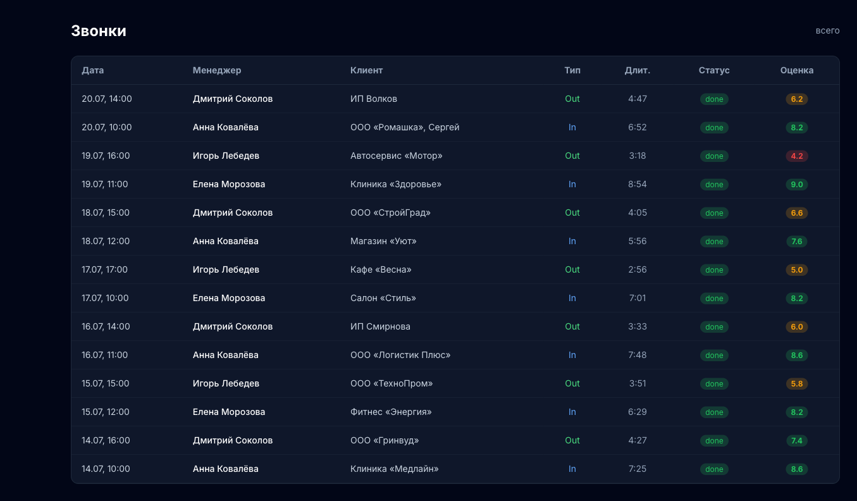Click red score badge 4.2

(797, 156)
